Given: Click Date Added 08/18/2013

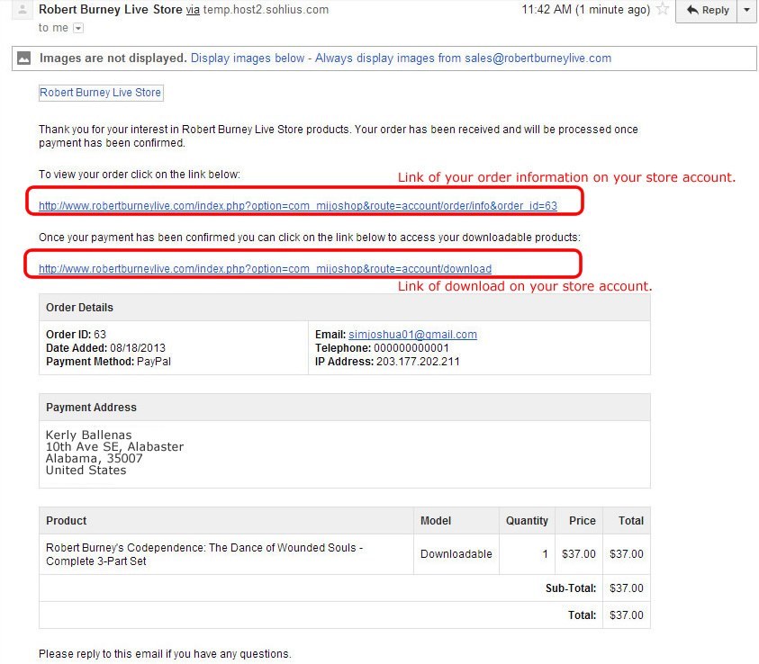Looking at the screenshot, I should tap(105, 347).
